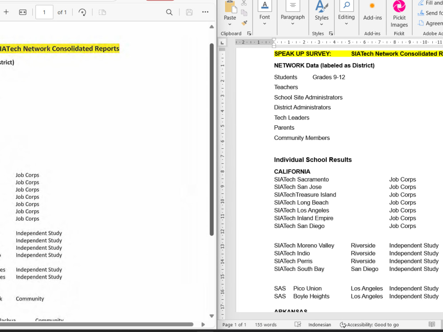Click the Fill and Sign Adobe option
The height and width of the screenshot is (332, 443).
tap(430, 3)
